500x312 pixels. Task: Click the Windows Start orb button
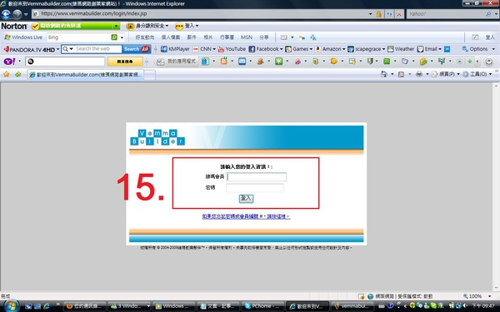coord(11,306)
